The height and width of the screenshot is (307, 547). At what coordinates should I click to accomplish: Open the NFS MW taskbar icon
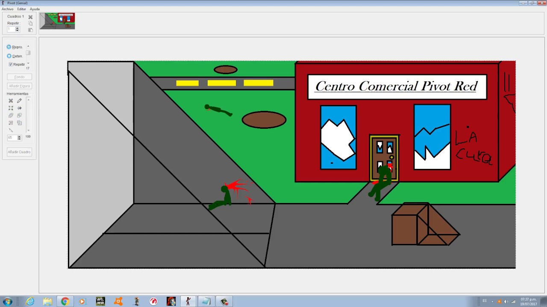tap(100, 301)
